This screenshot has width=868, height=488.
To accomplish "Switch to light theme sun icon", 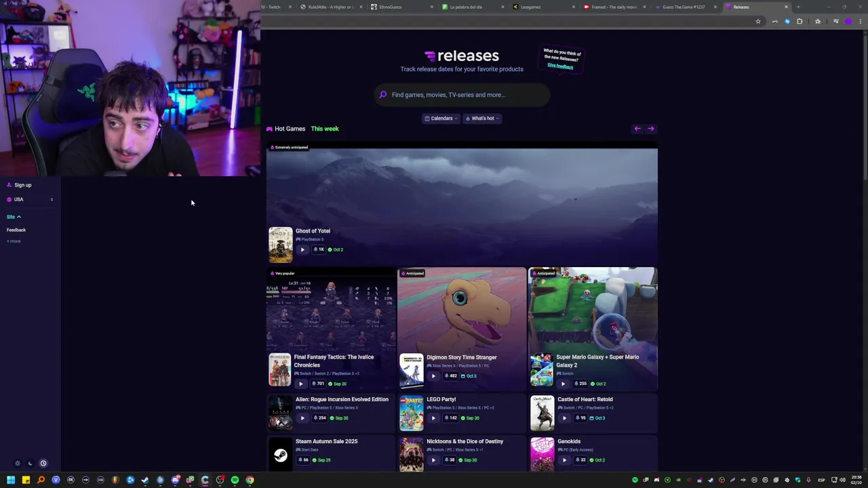I will [x=18, y=464].
